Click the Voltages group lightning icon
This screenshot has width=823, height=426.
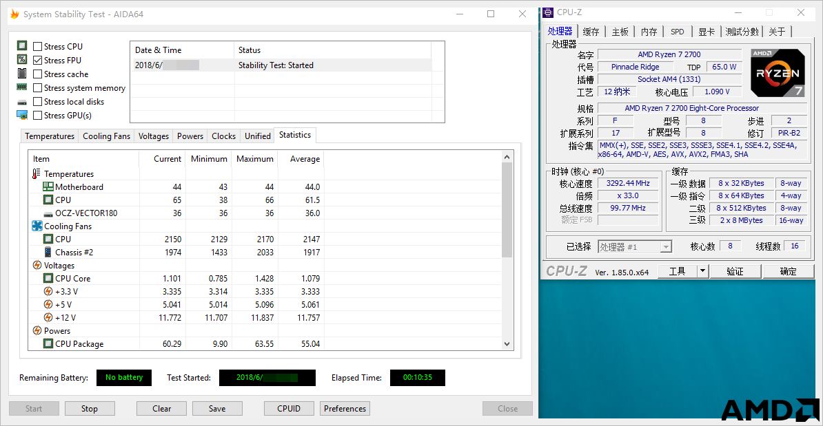(x=37, y=265)
